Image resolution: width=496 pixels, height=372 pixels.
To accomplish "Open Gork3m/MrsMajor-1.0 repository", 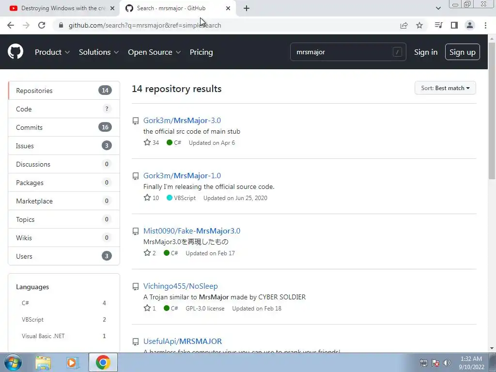I will [x=182, y=175].
